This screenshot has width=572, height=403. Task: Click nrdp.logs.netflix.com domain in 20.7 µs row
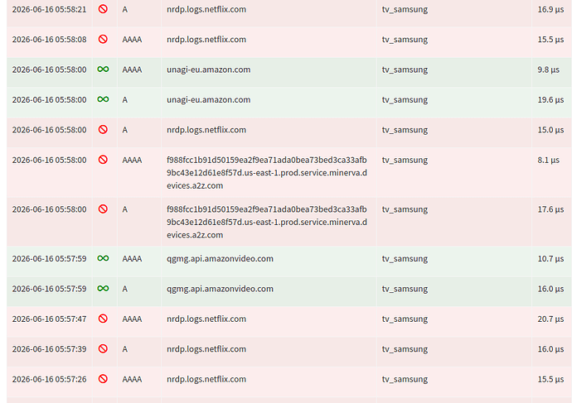[x=206, y=319]
